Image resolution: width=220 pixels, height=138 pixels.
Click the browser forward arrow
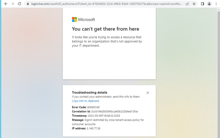12,4
